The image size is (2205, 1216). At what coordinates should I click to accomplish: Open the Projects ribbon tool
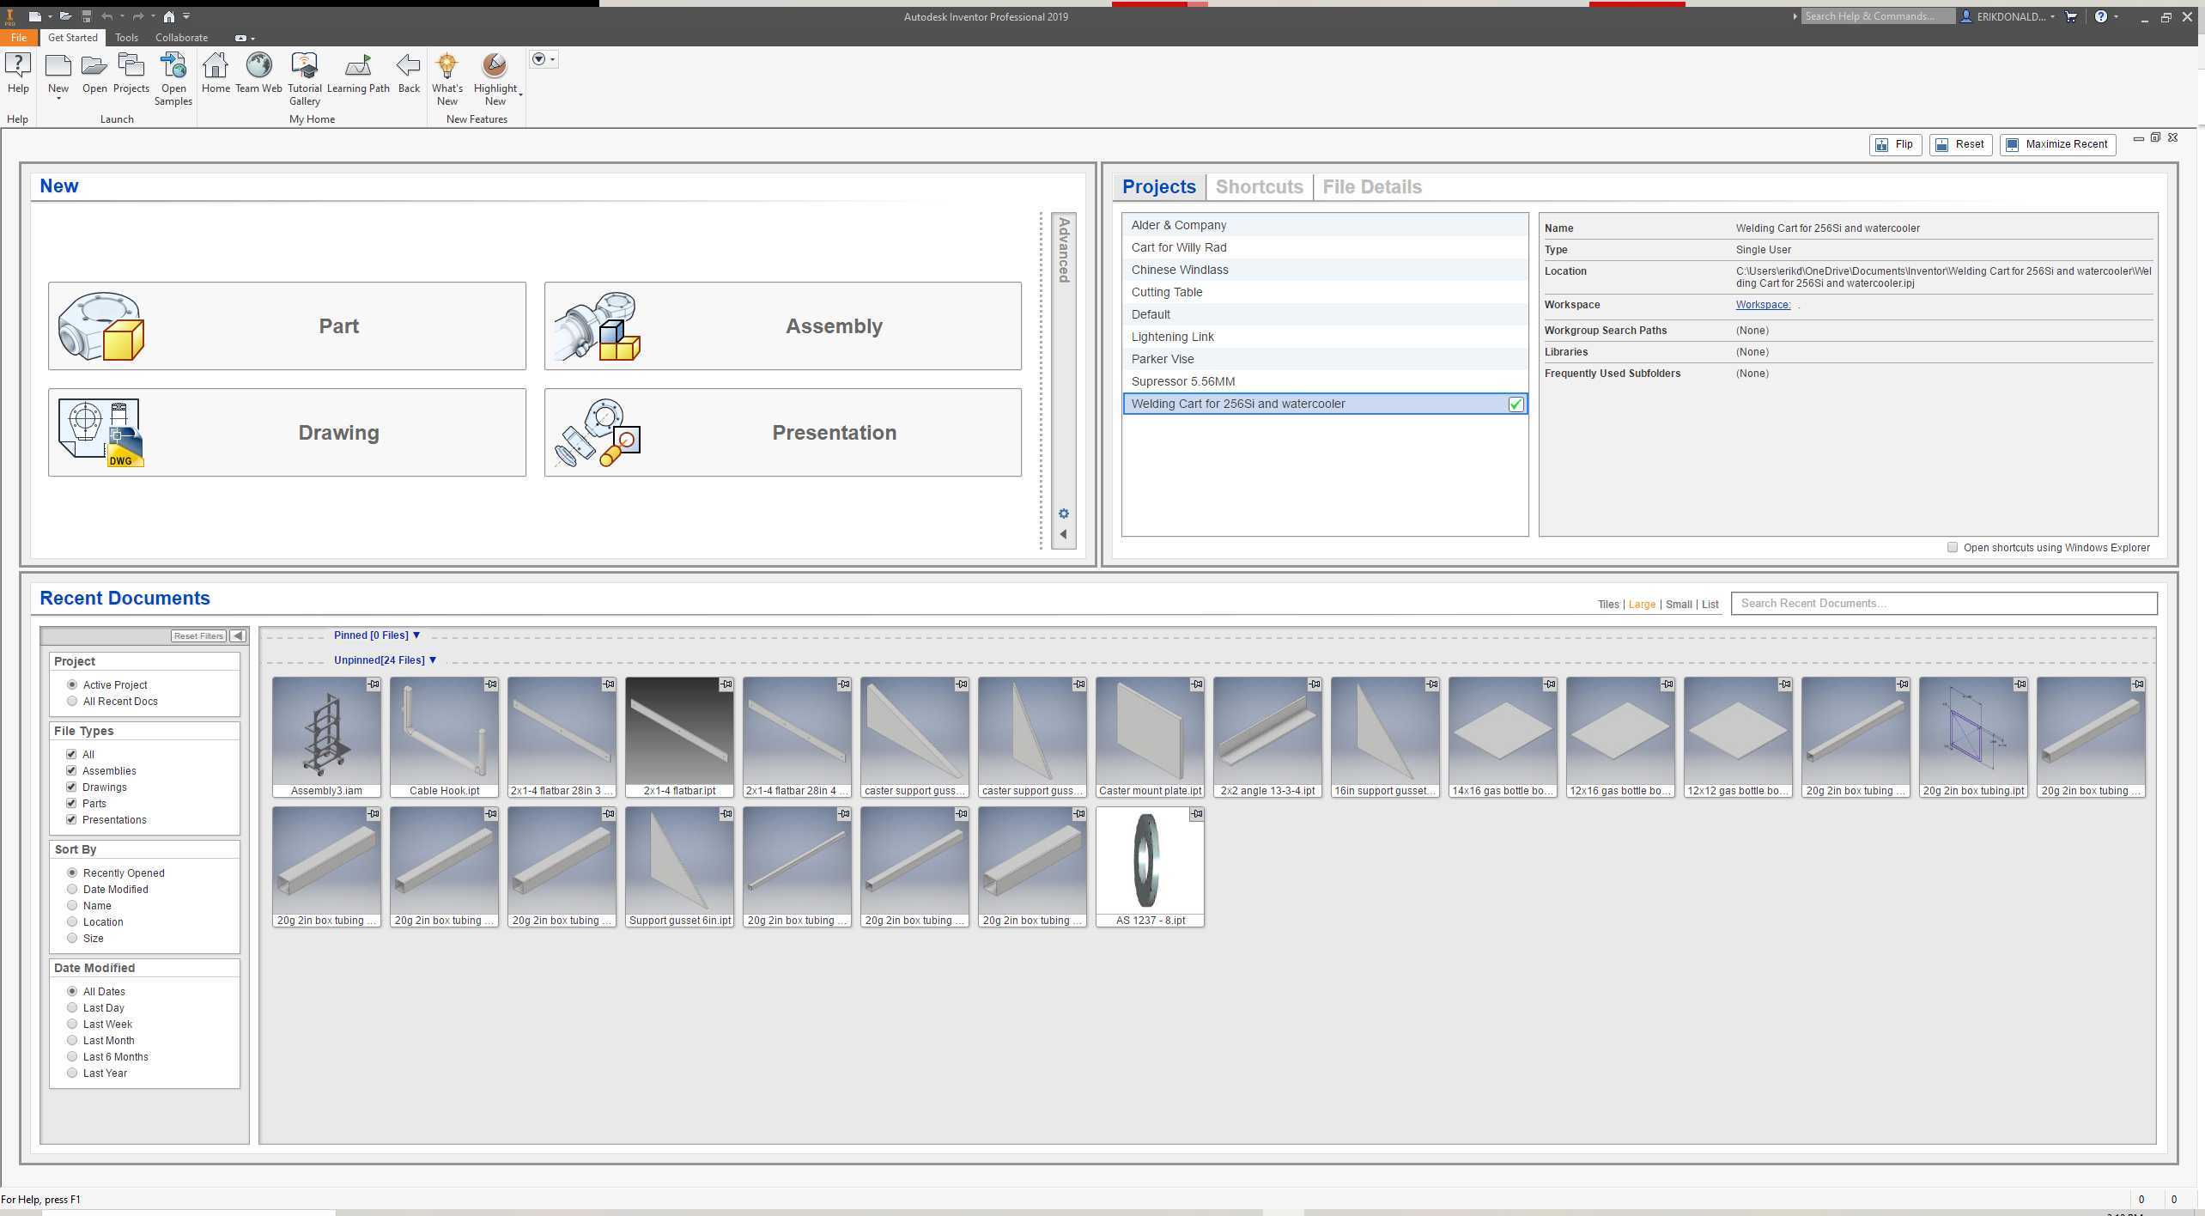(x=131, y=72)
